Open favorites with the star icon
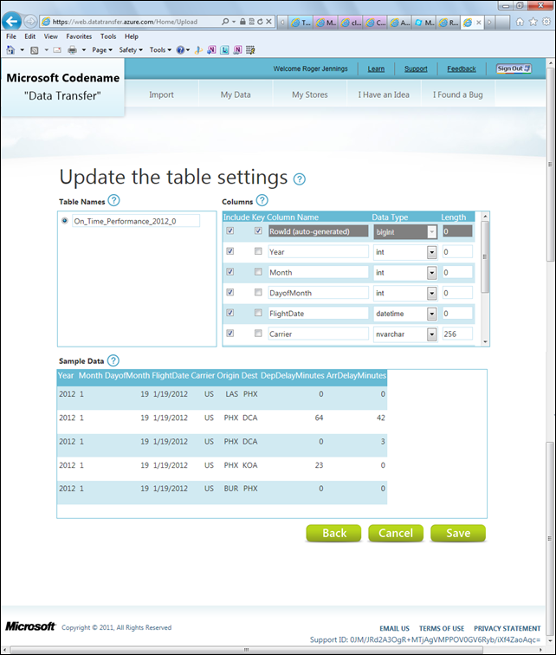This screenshot has width=556, height=655. [x=533, y=22]
